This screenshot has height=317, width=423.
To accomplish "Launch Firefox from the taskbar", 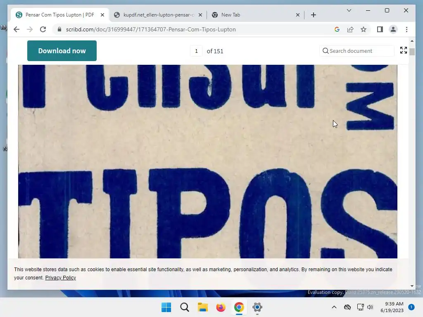I will (221, 307).
